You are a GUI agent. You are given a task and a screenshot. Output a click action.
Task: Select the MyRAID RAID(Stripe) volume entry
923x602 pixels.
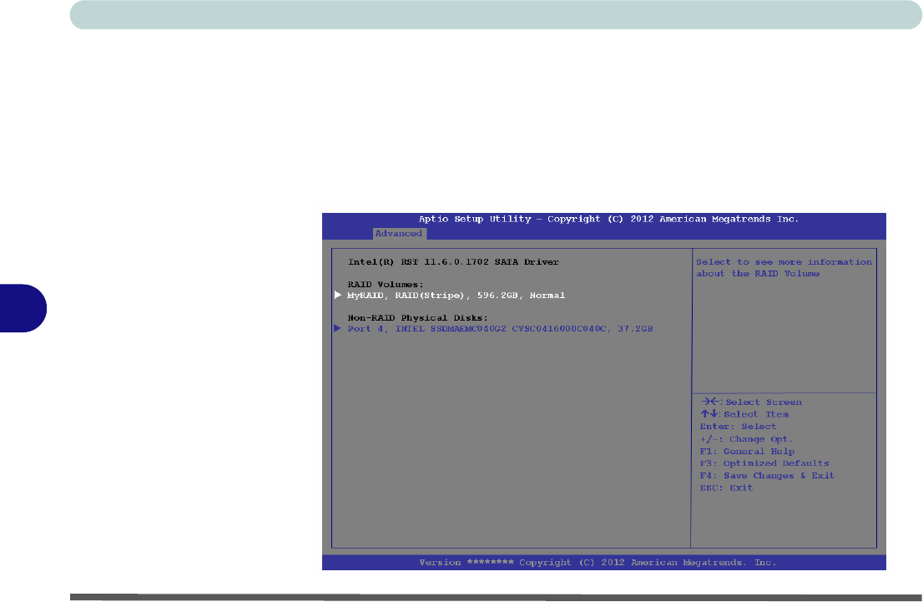coord(456,296)
